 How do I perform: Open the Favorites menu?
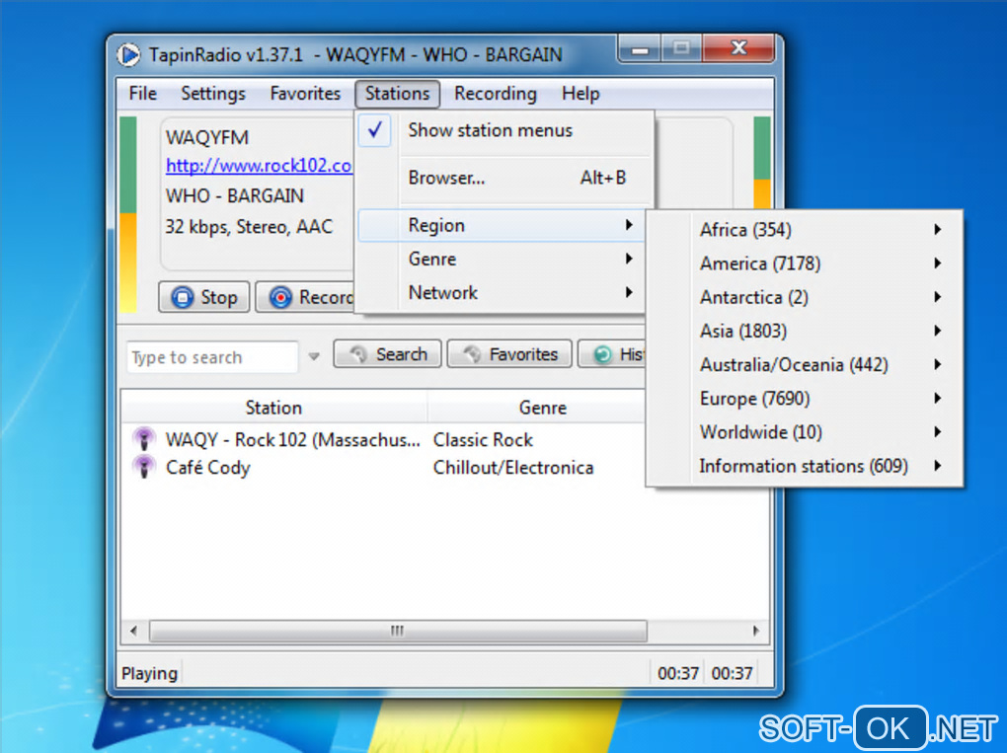(x=305, y=94)
